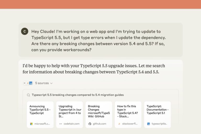
Task: Select the user message about TypeScript 5.5
Action: point(98,41)
